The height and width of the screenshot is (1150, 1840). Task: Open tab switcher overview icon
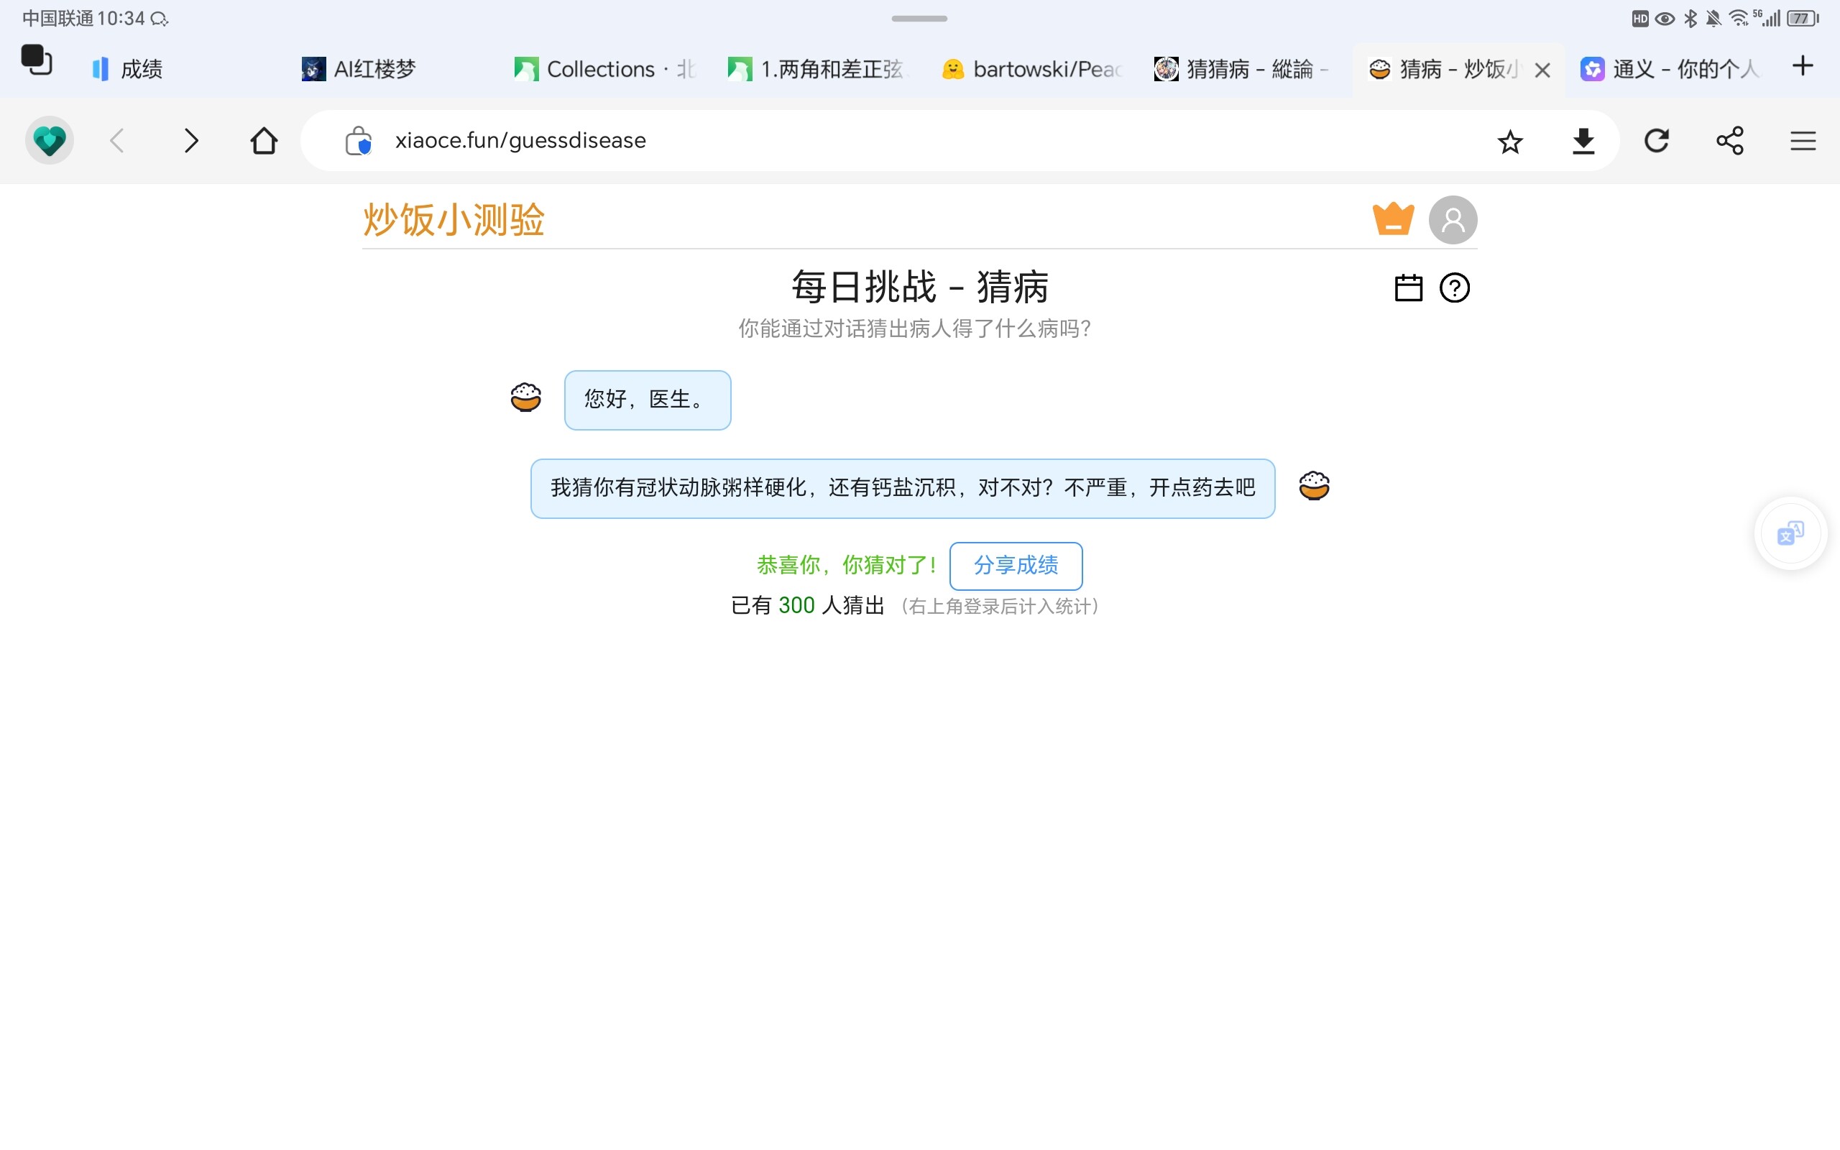[37, 61]
